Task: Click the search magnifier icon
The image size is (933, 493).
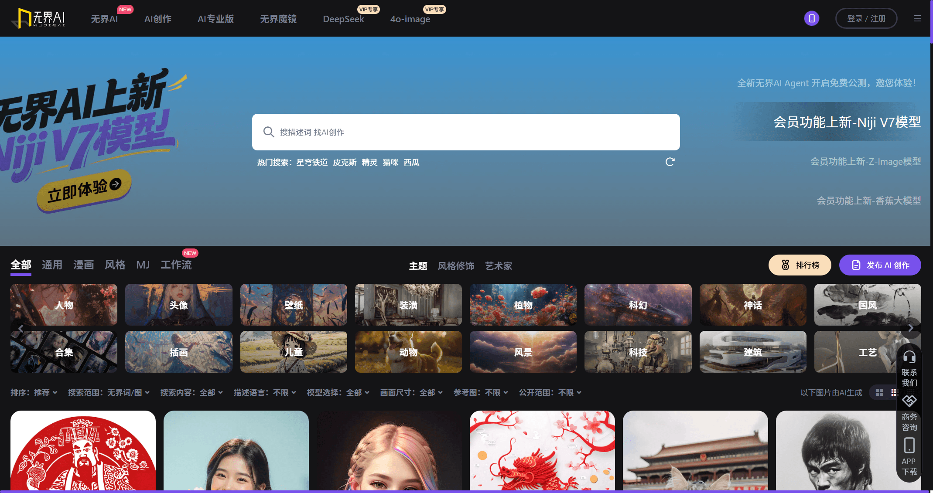Action: coord(269,132)
